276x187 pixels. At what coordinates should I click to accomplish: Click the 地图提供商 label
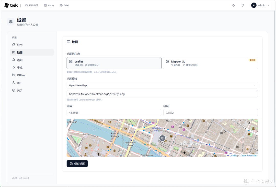click(x=73, y=54)
